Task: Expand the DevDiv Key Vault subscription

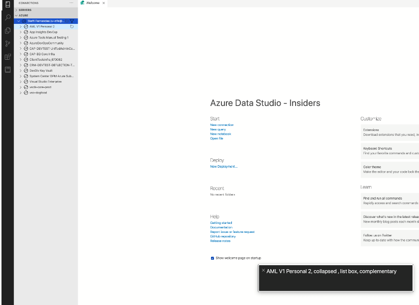Action: [21, 71]
